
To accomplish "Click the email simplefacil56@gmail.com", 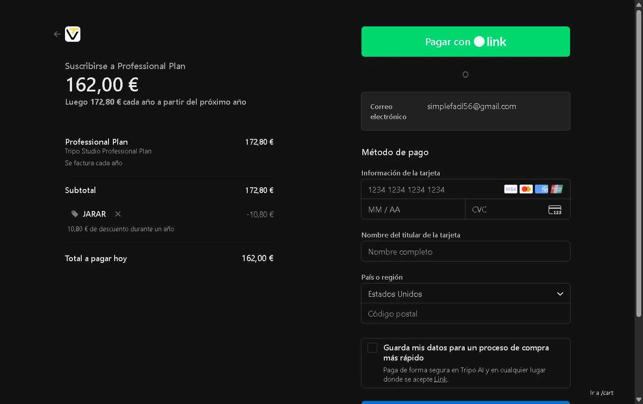I will [471, 106].
